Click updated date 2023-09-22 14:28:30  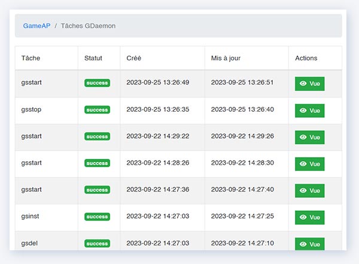242,162
